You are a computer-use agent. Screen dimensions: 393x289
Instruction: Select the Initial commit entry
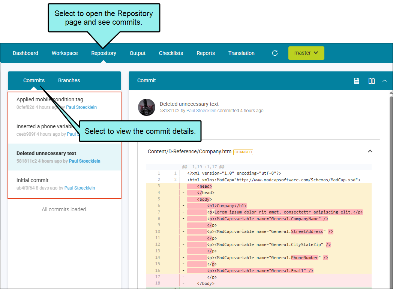[x=33, y=180]
